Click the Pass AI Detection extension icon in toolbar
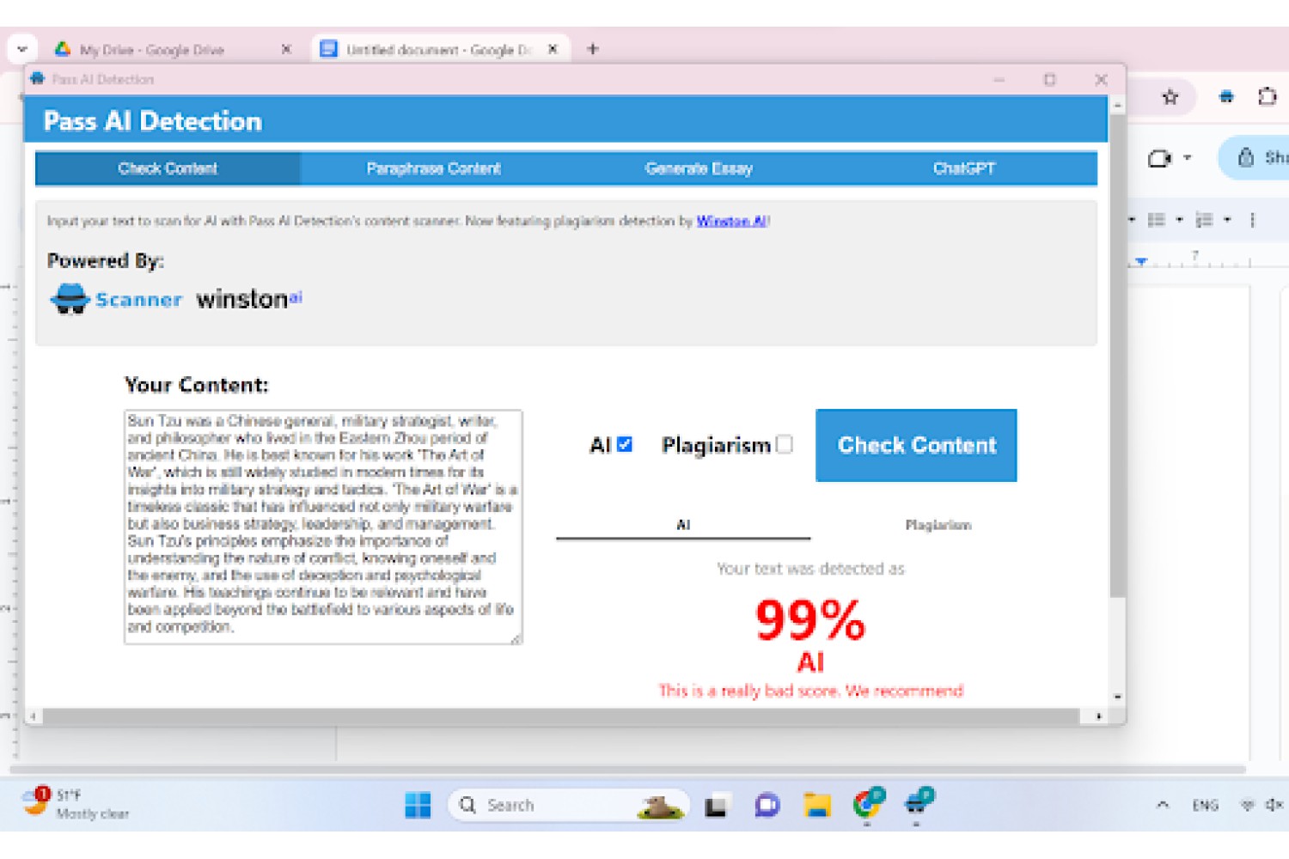Screen dimensions: 1289x859 [x=1226, y=97]
